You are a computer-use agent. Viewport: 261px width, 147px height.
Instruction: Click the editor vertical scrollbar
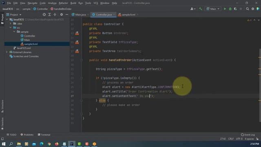260,85
